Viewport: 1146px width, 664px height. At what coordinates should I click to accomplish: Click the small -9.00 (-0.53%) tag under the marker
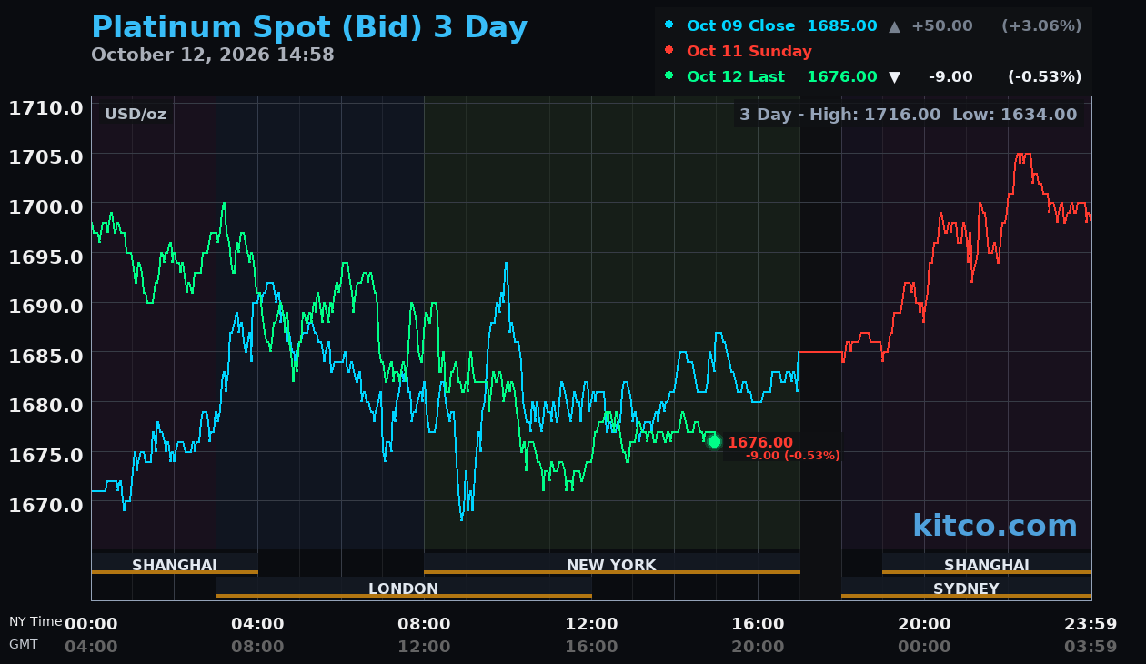pos(793,456)
